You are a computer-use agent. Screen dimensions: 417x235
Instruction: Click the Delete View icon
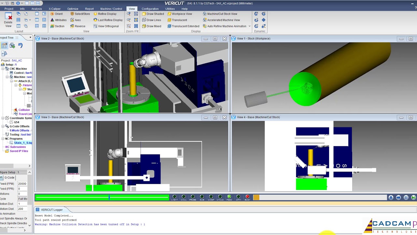point(8,17)
